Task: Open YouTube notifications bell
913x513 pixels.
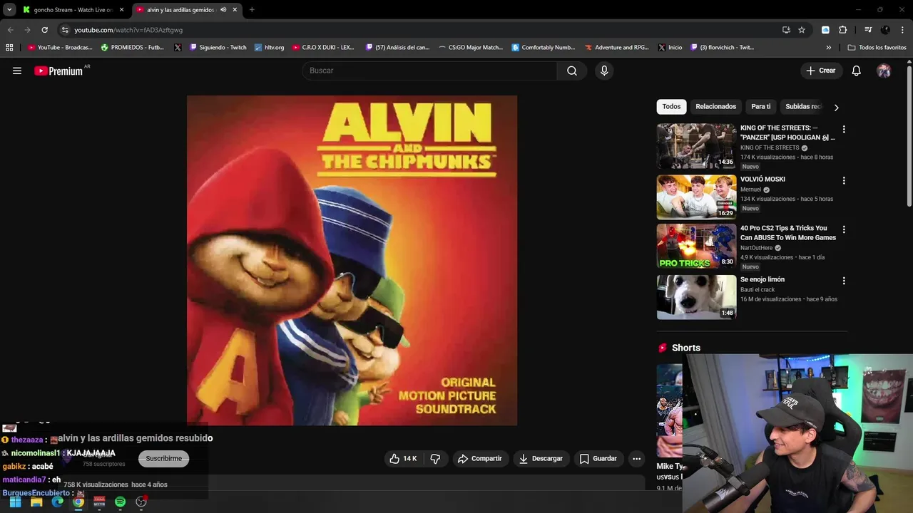Action: coord(856,71)
